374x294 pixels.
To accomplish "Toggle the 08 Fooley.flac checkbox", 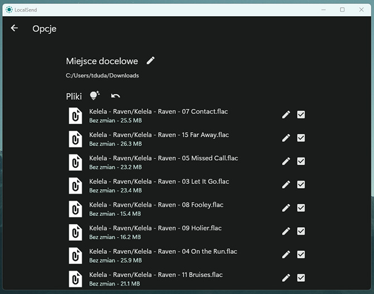I will 301,208.
